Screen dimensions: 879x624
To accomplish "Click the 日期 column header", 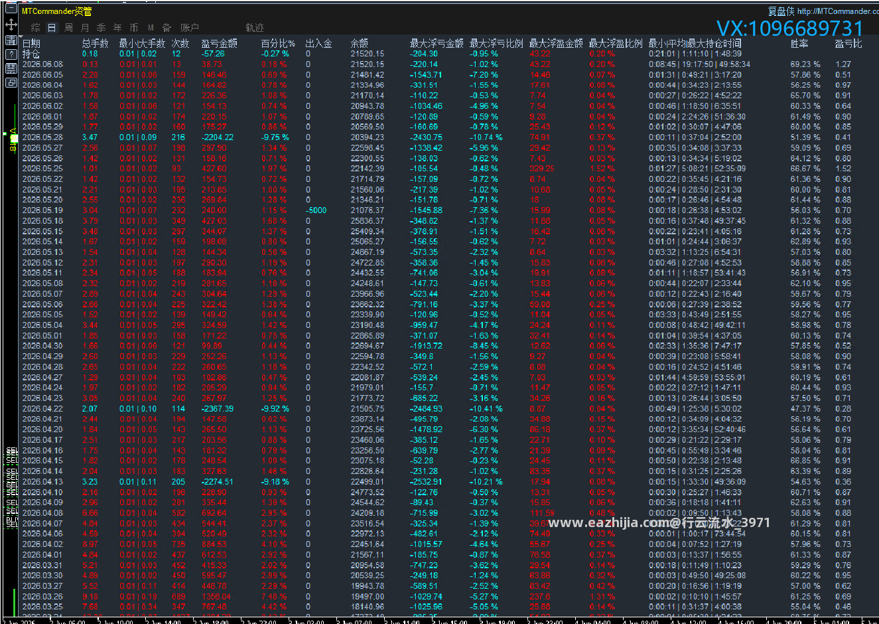I will 31,43.
